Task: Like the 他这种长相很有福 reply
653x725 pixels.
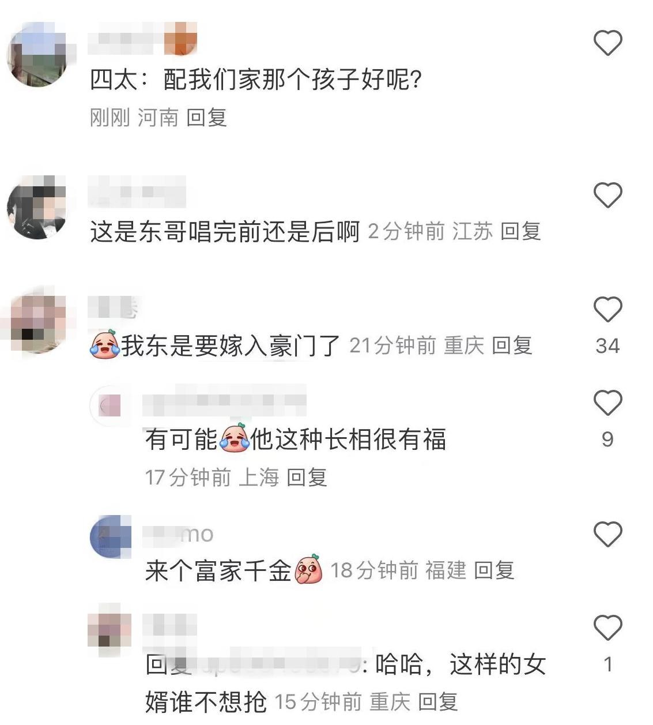Action: (608, 403)
